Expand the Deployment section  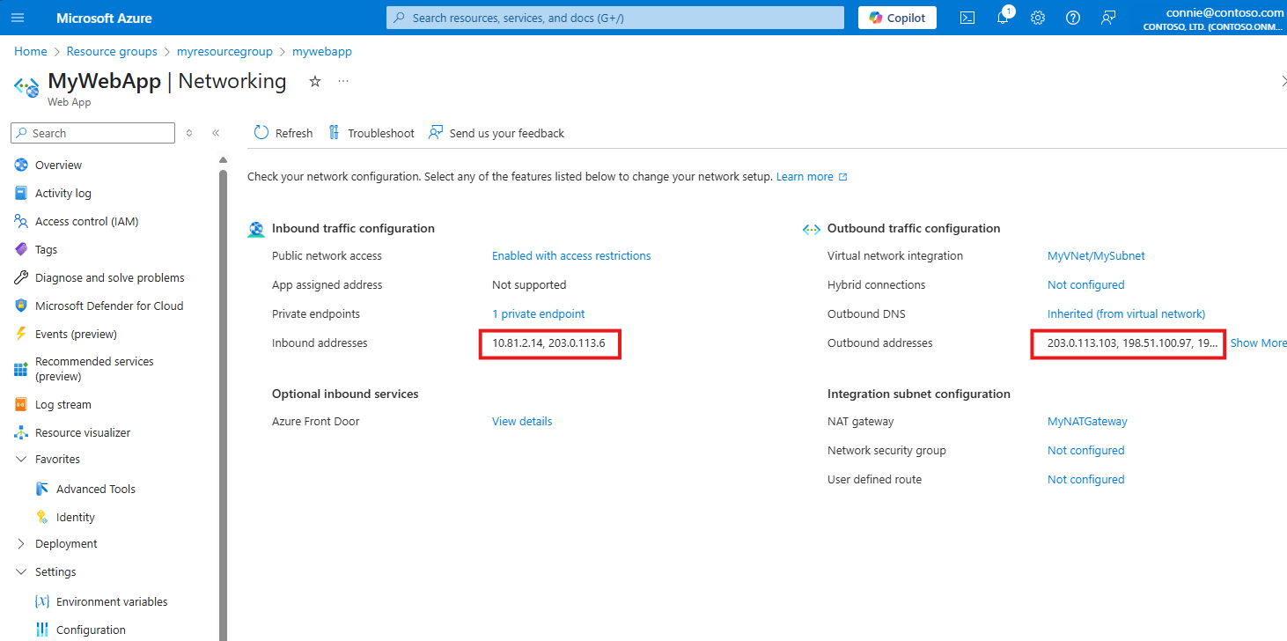(21, 543)
